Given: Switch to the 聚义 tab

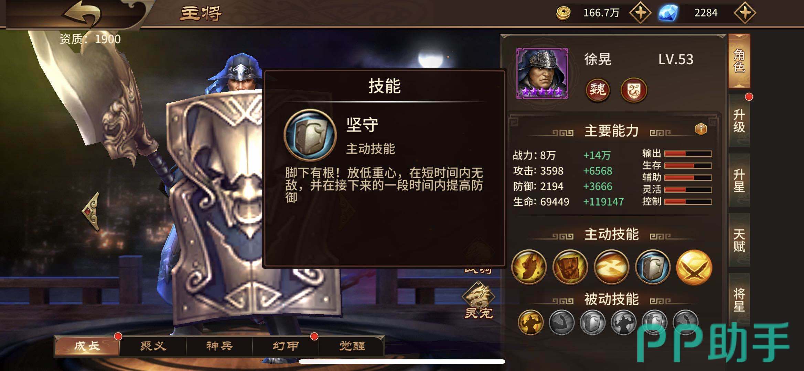Looking at the screenshot, I should (153, 346).
